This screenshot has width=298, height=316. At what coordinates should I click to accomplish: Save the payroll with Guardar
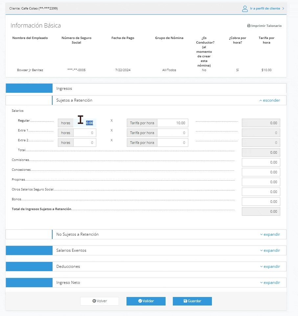tap(192, 301)
